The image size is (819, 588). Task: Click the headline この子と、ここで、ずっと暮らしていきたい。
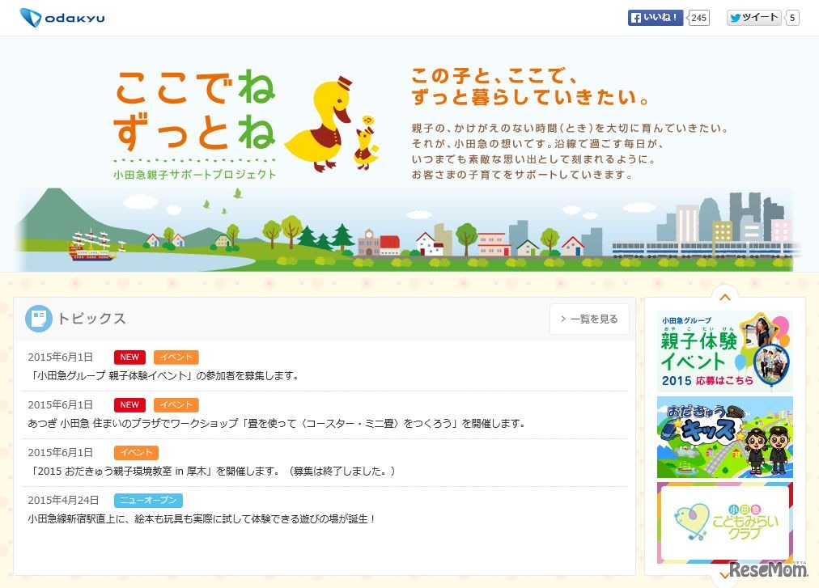pyautogui.click(x=529, y=87)
